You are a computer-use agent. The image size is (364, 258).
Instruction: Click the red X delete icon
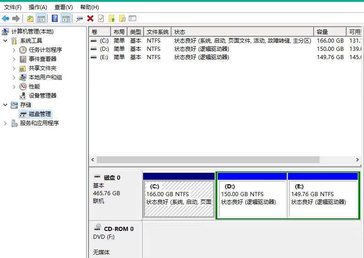pyautogui.click(x=90, y=18)
